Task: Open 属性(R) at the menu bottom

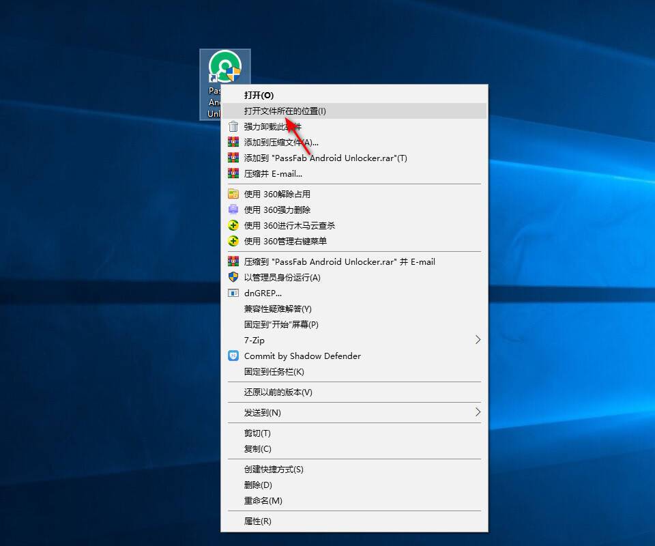Action: [x=258, y=521]
